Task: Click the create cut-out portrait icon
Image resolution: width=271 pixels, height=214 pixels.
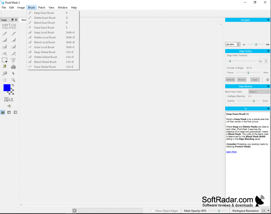Action: [9, 99]
